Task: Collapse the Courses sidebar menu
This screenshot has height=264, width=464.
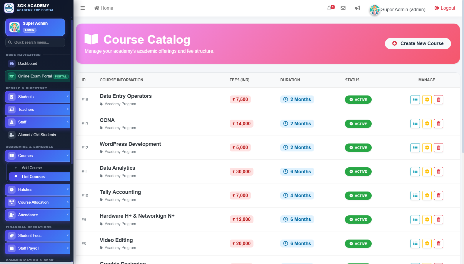Action: pos(38,156)
